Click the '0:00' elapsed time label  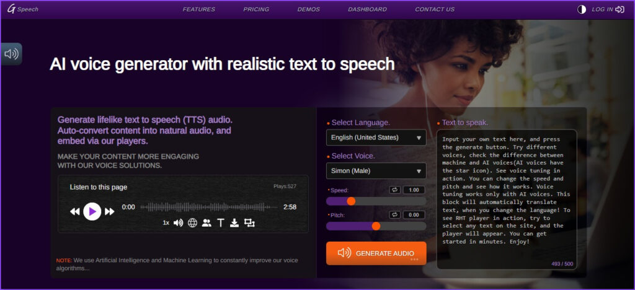[x=128, y=207]
